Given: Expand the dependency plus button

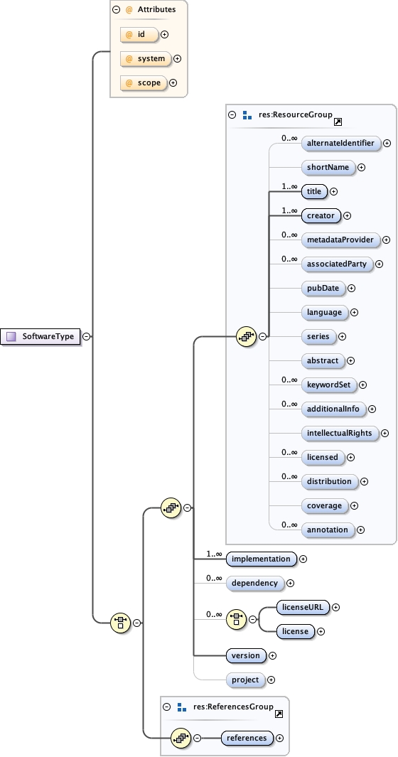Looking at the screenshot, I should coord(290,583).
